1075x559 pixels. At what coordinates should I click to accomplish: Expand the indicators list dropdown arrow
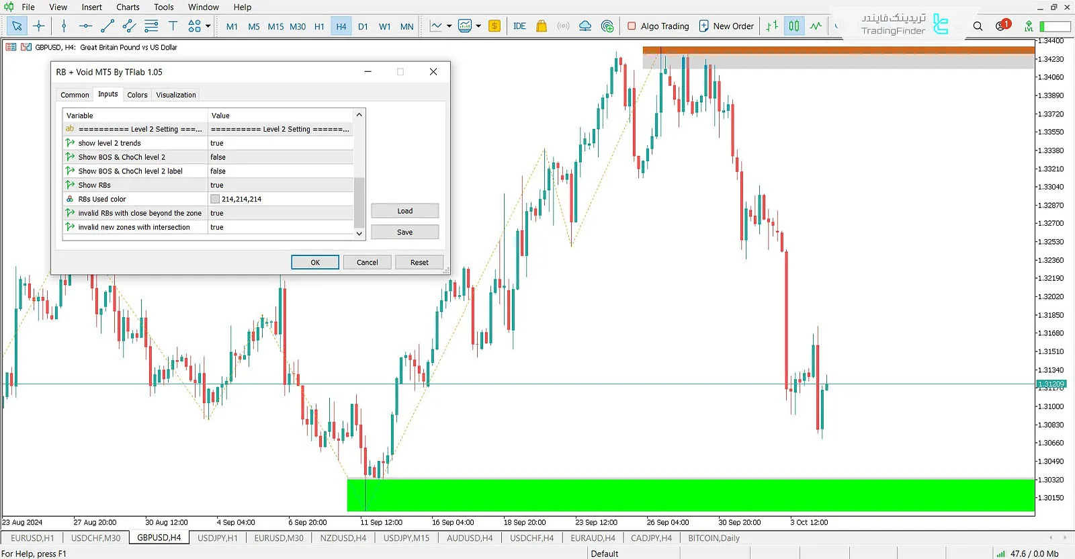[478, 26]
